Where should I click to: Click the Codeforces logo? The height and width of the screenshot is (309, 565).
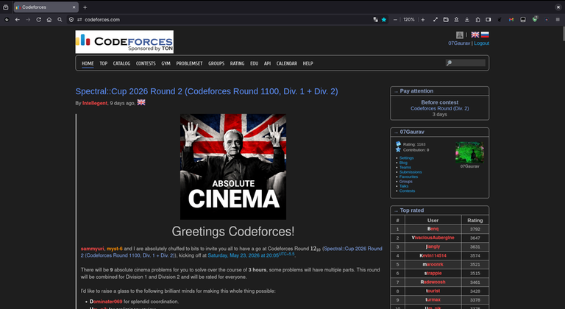(x=124, y=42)
